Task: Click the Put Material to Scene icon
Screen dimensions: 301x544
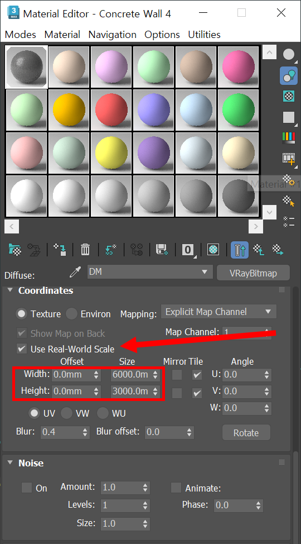Action: [34, 250]
